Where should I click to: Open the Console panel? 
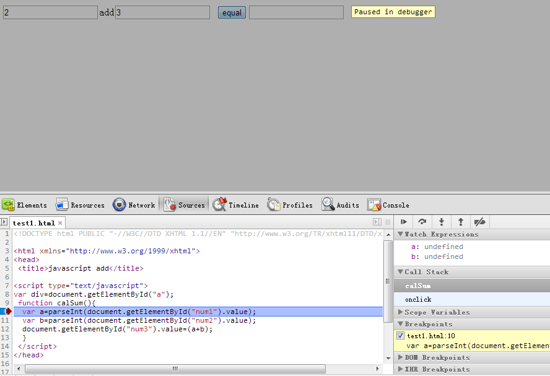388,205
